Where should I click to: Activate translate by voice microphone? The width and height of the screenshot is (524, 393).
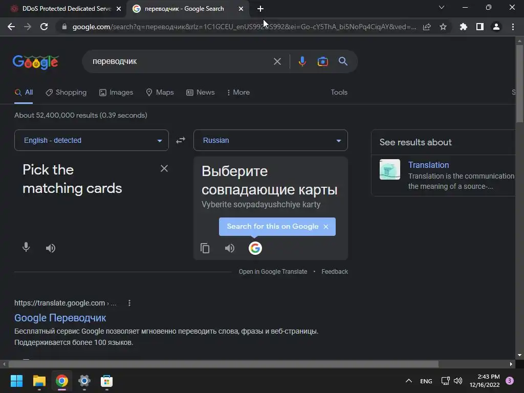(26, 247)
